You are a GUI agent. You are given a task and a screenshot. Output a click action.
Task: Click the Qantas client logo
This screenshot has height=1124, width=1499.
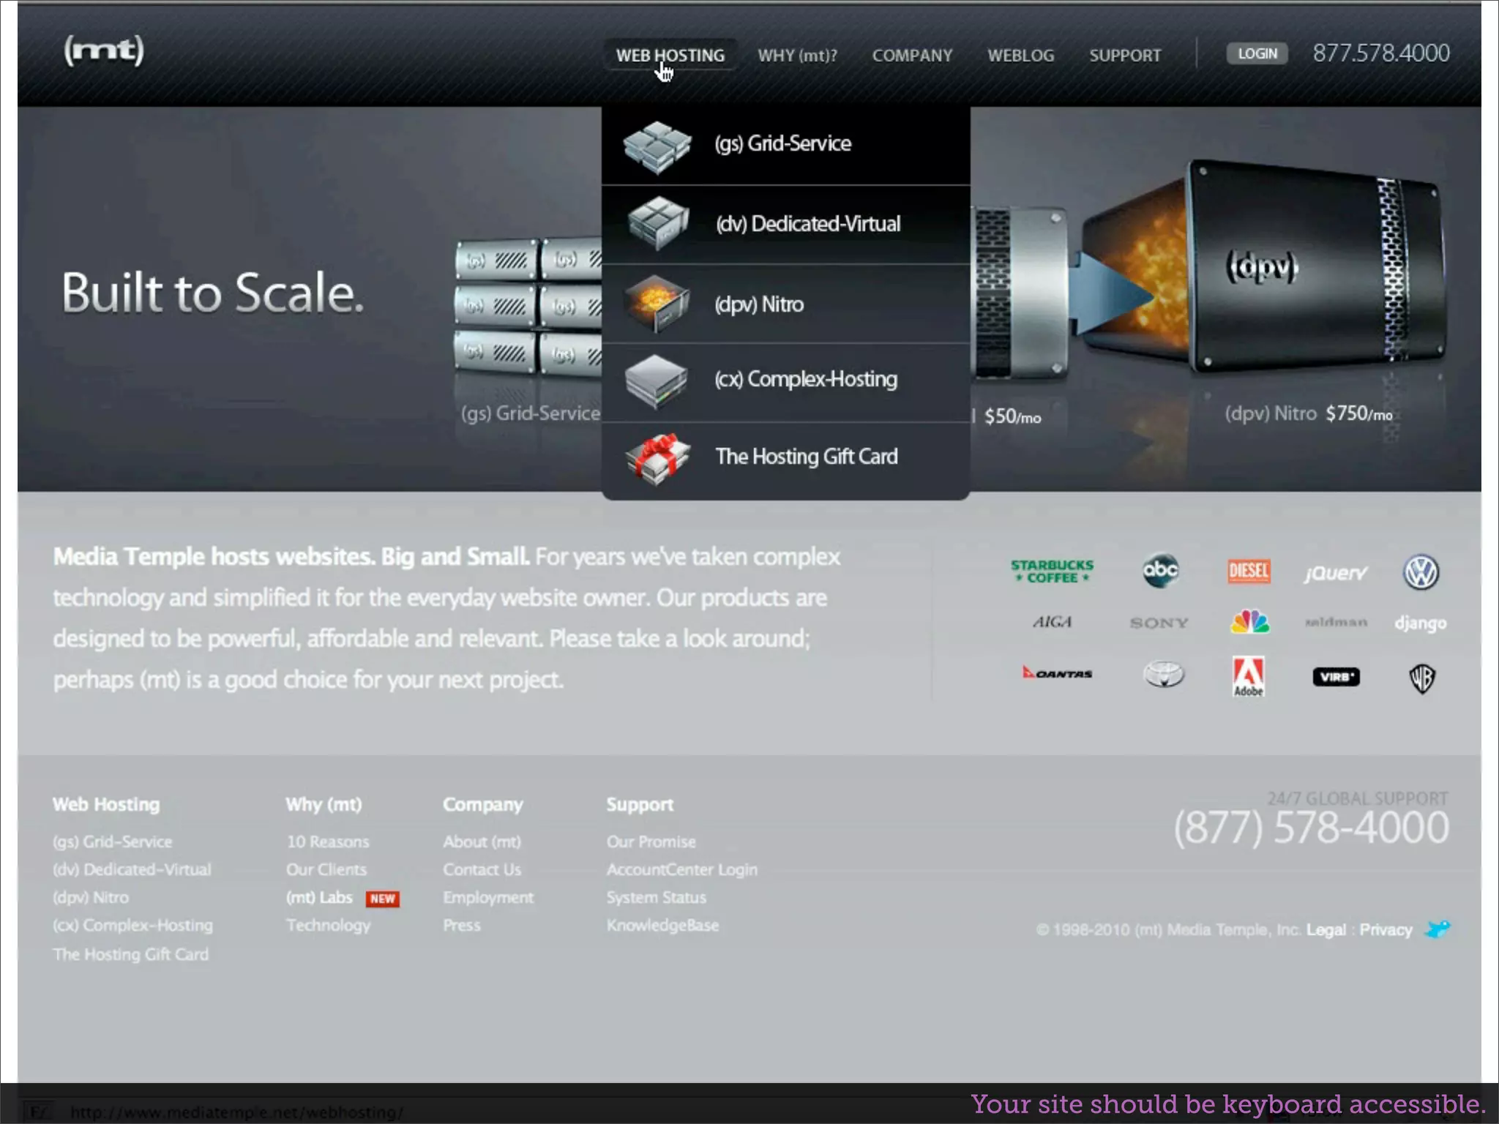click(1057, 673)
